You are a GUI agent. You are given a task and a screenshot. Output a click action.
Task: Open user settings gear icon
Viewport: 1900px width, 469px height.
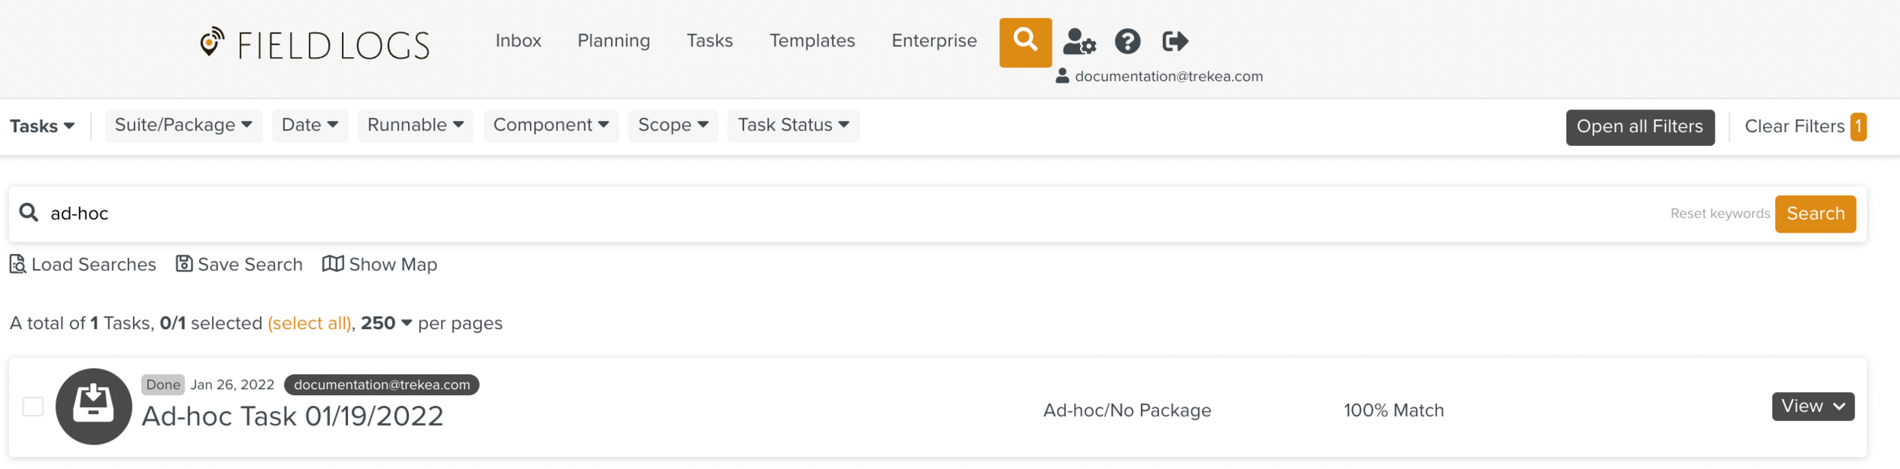[x=1078, y=42]
